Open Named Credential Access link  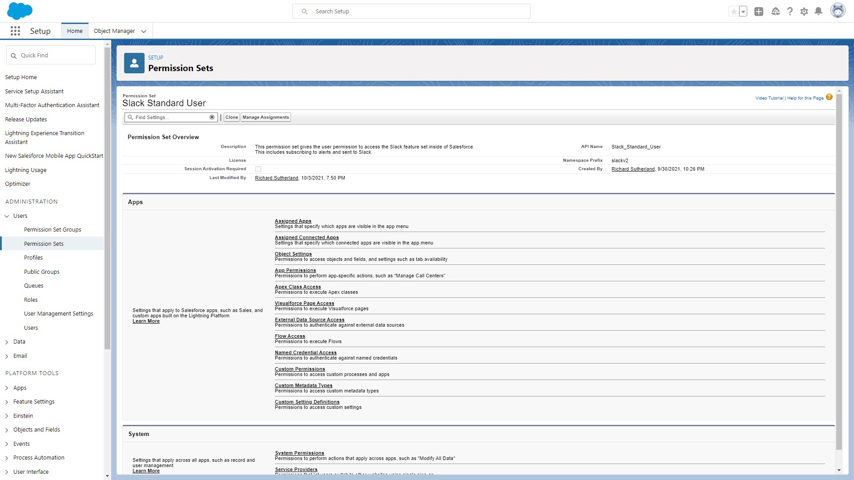coord(306,352)
